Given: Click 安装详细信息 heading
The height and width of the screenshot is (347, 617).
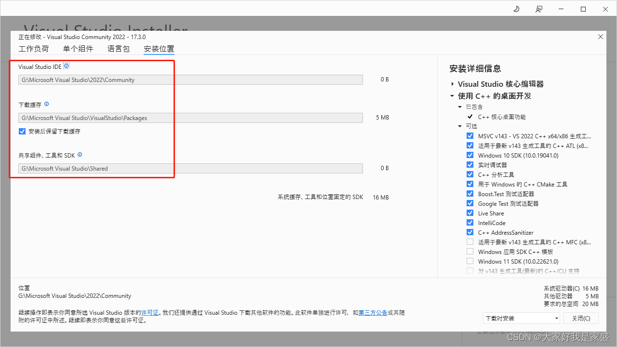Looking at the screenshot, I should pyautogui.click(x=475, y=68).
